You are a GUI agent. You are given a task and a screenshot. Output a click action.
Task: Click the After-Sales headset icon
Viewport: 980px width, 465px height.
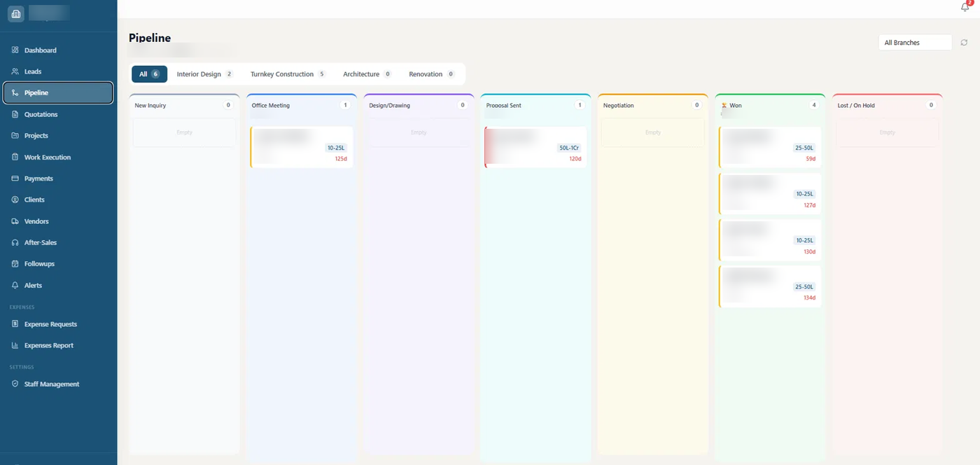[x=15, y=242]
